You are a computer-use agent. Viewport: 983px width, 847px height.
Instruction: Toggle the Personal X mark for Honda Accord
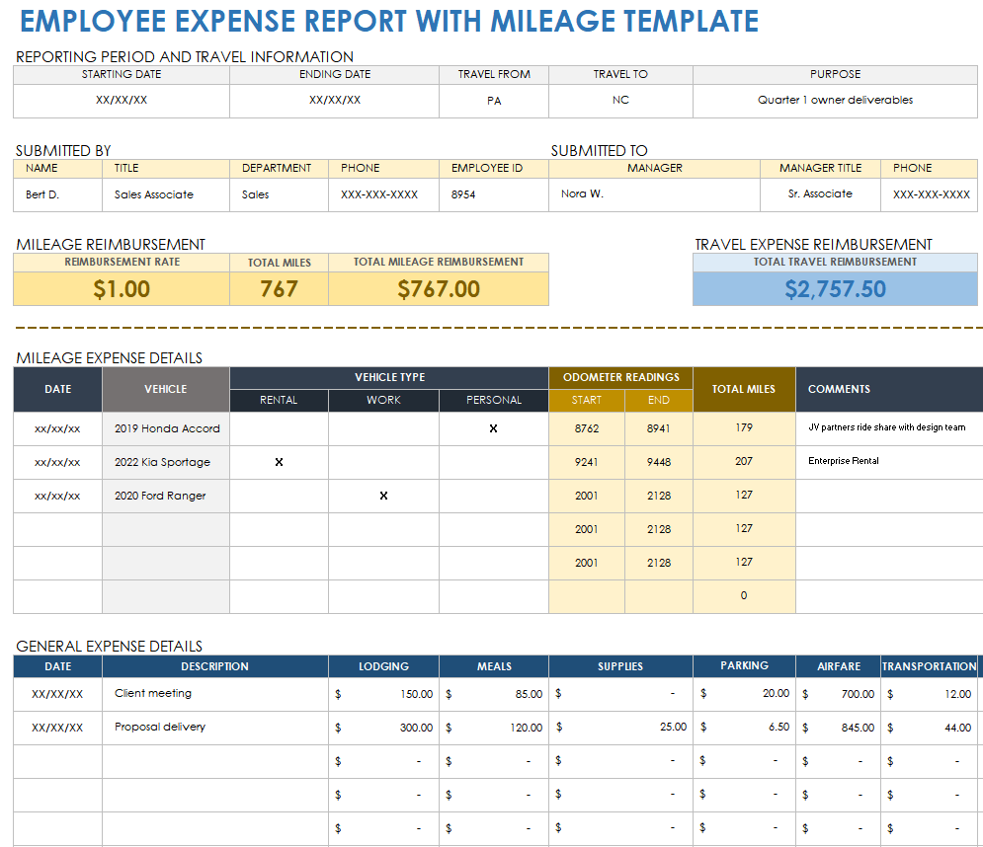pyautogui.click(x=493, y=428)
